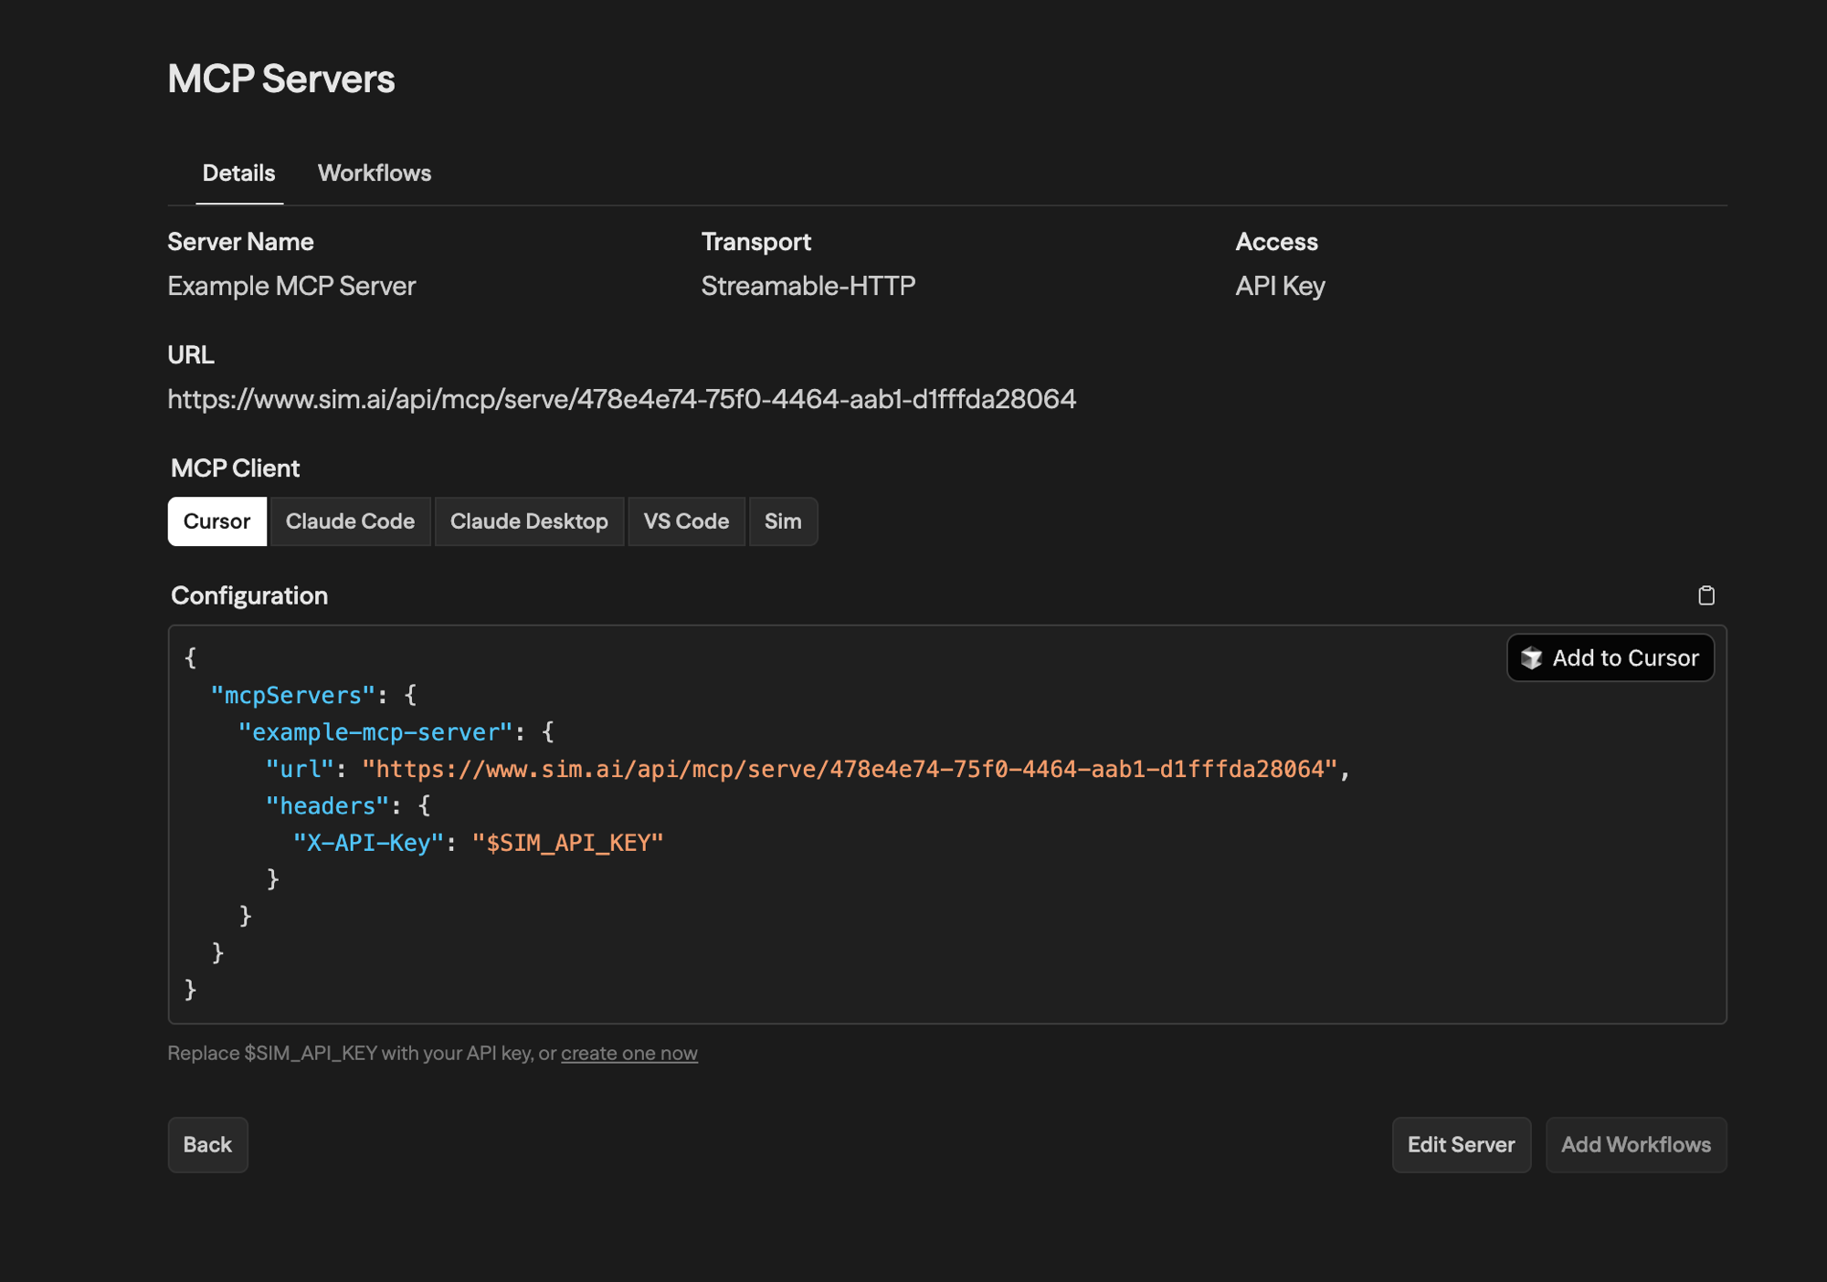
Task: Click the "url" key in the JSON config
Action: 300,769
